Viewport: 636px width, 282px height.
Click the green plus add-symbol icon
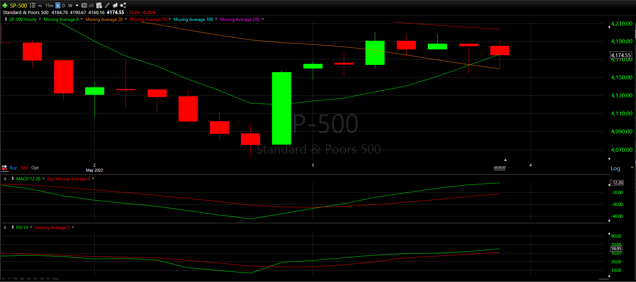[x=5, y=5]
